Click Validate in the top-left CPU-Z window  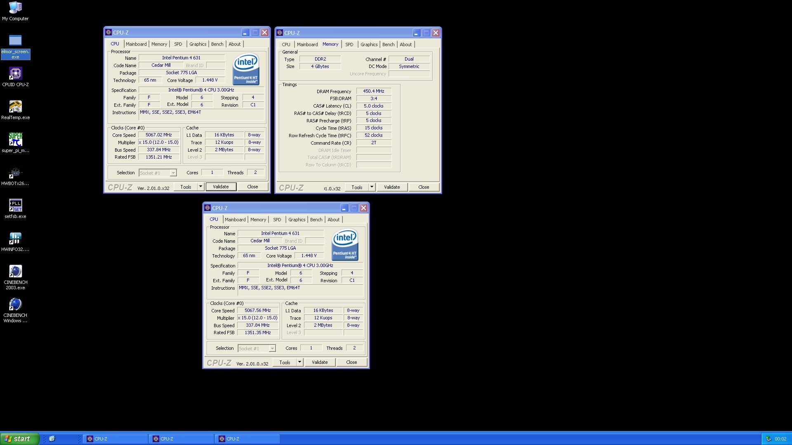[x=221, y=187]
